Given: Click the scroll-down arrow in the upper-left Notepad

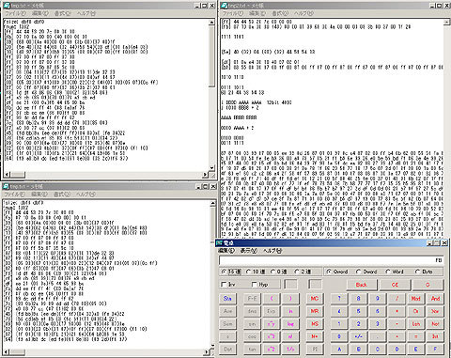Looking at the screenshot, I should (211, 168).
